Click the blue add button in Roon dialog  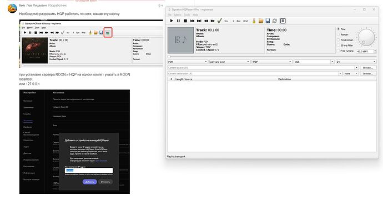click(x=89, y=182)
